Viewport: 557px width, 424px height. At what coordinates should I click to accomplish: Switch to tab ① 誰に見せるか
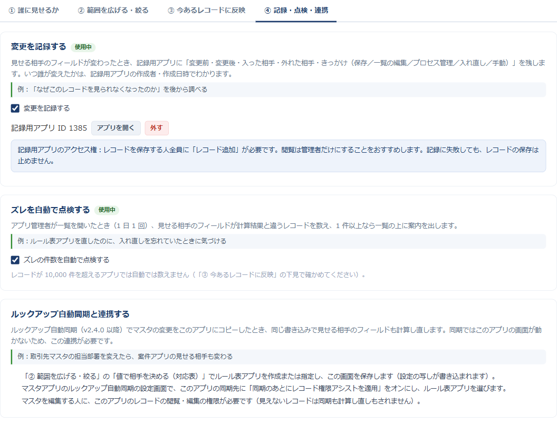[34, 11]
